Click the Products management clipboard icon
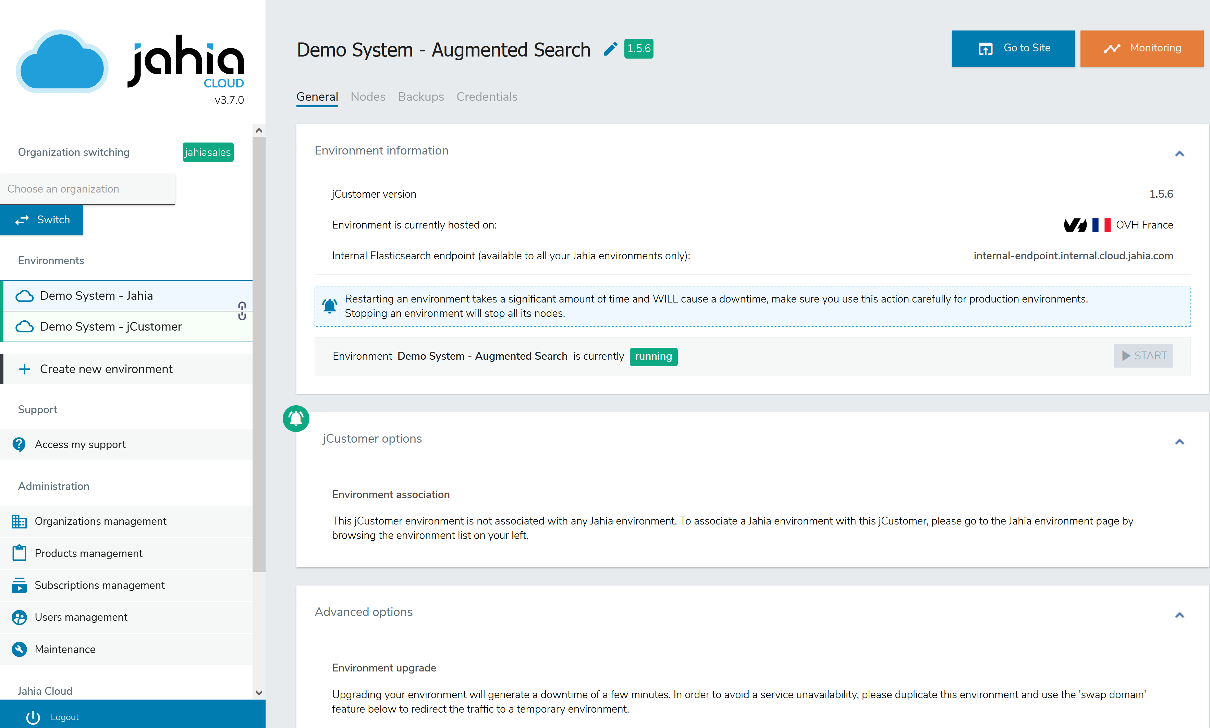 19,553
